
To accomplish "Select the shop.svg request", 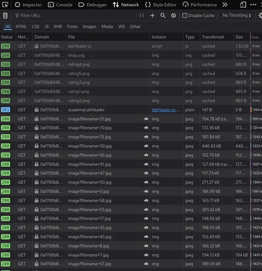I will (131, 55).
